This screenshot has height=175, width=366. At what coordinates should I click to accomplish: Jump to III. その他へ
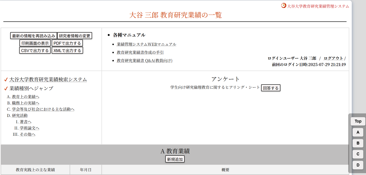(27, 135)
